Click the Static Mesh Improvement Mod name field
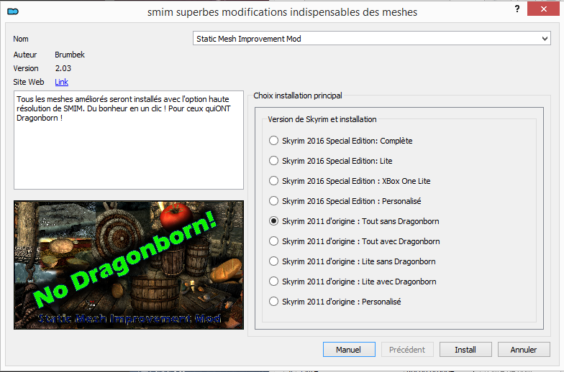The height and width of the screenshot is (372, 564). click(365, 39)
